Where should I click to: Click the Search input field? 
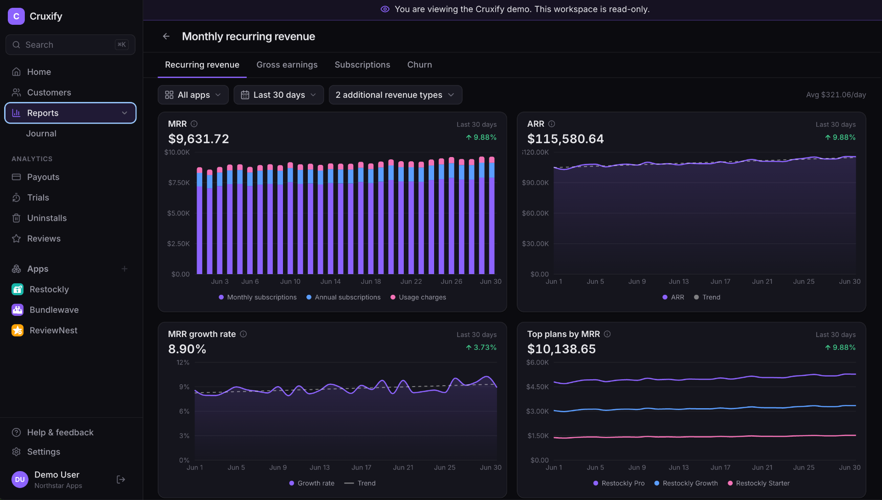[x=70, y=45]
